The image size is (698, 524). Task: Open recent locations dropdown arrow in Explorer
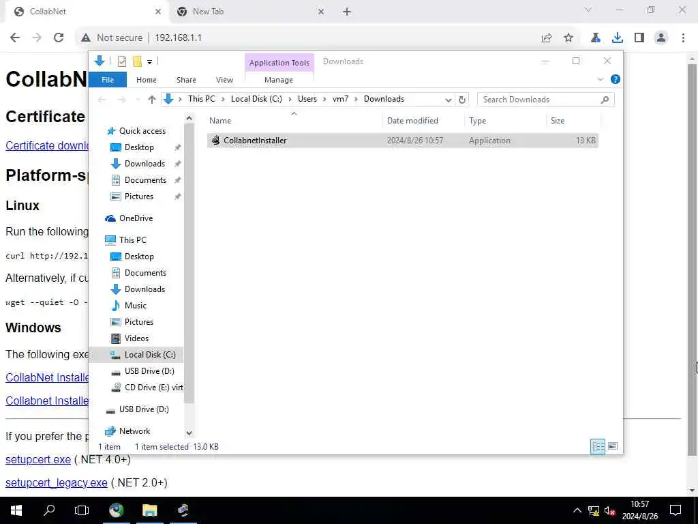pyautogui.click(x=138, y=100)
